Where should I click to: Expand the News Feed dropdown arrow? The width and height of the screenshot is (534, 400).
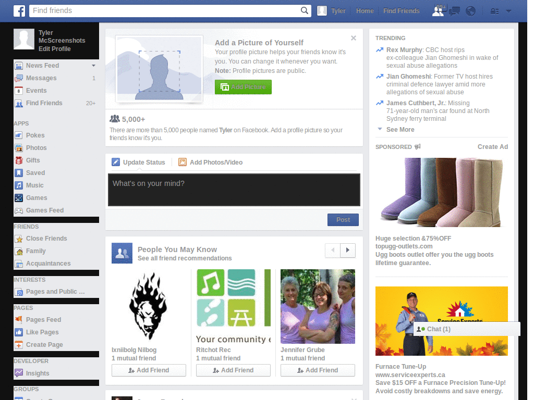tap(93, 66)
